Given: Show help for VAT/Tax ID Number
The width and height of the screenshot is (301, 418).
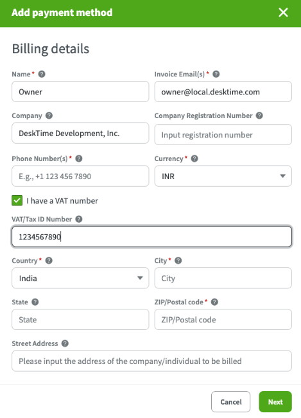Looking at the screenshot, I should pos(79,219).
